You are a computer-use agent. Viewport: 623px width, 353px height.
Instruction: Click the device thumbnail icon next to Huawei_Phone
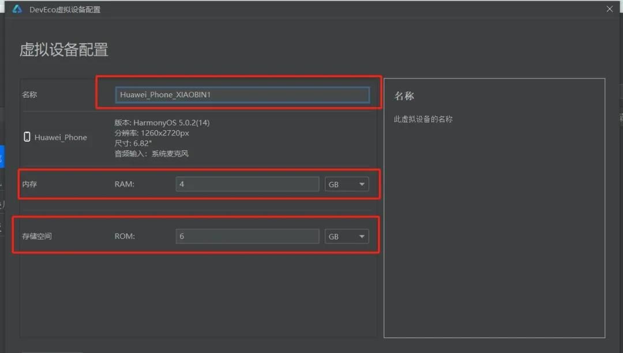(x=26, y=136)
